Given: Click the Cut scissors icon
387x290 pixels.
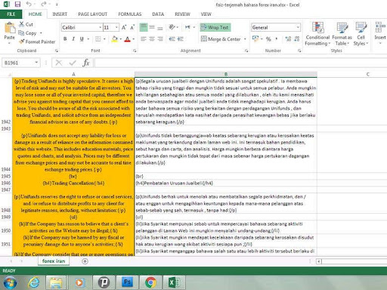Looking at the screenshot, I should (22, 24).
